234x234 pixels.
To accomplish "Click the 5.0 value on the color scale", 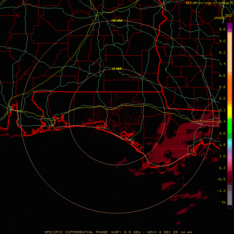I will tap(222, 99).
